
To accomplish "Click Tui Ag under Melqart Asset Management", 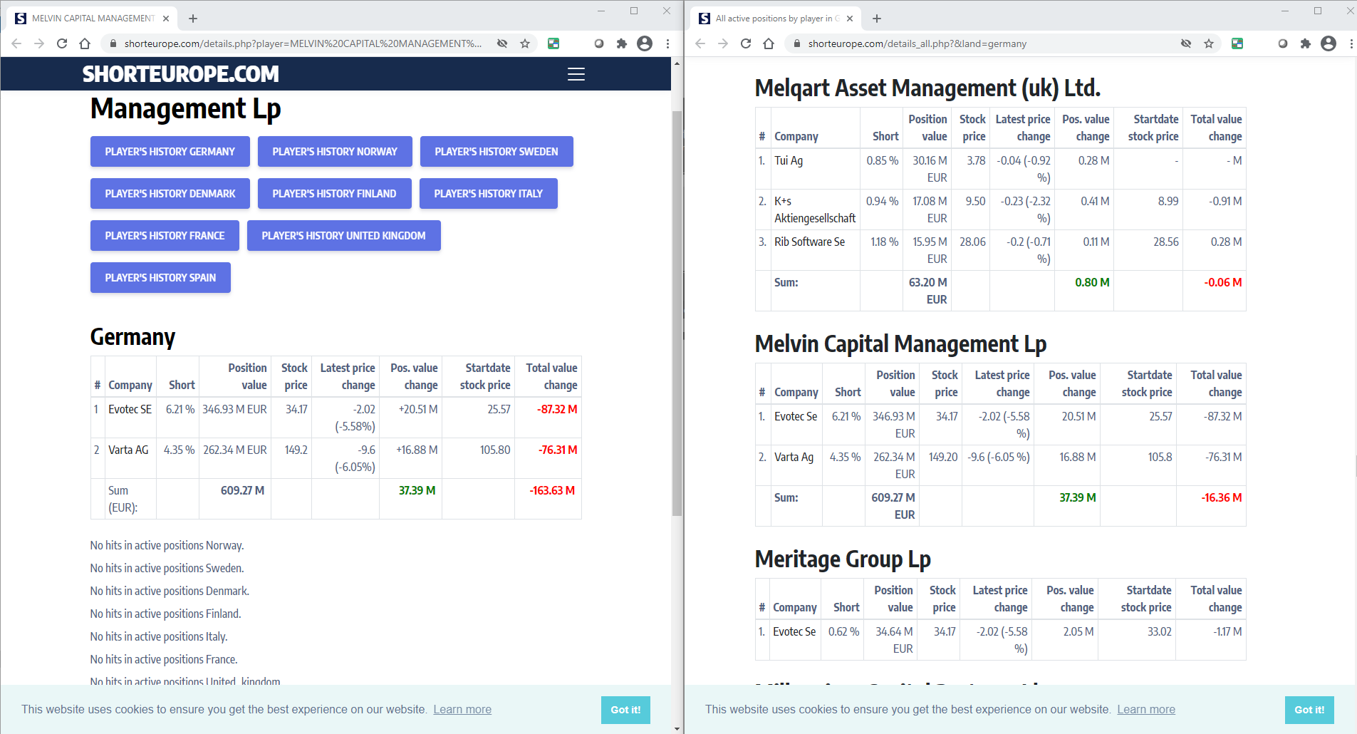I will tap(789, 160).
